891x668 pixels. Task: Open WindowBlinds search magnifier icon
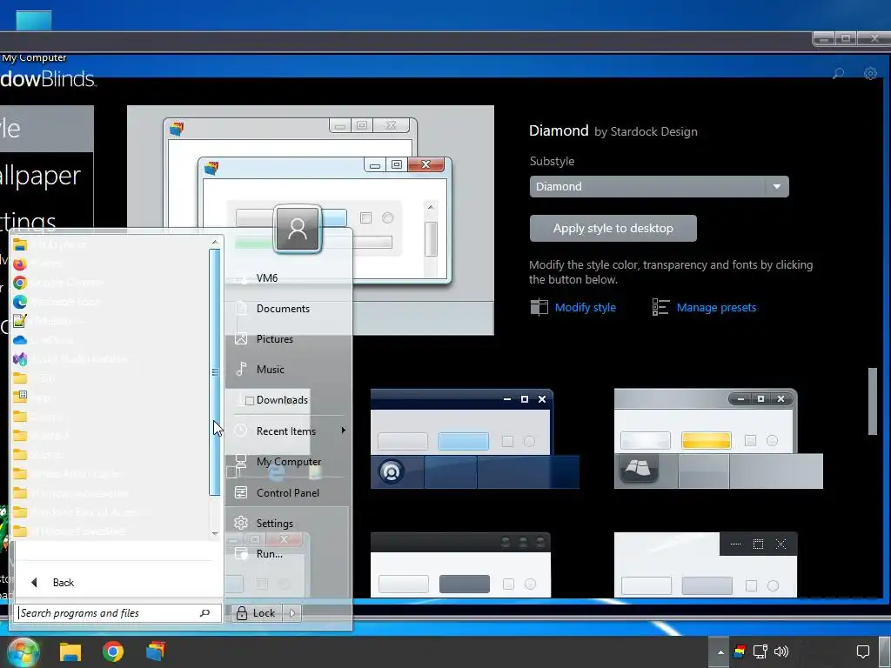pyautogui.click(x=838, y=73)
